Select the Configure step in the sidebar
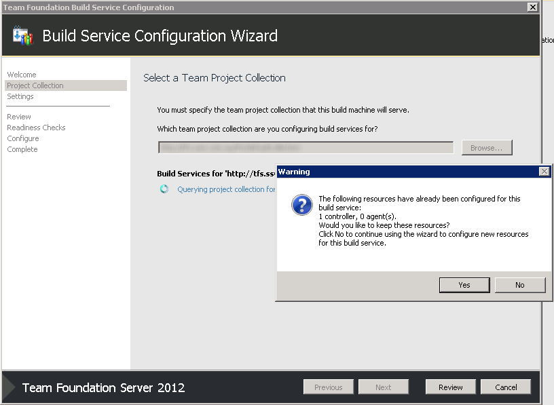 click(23, 138)
